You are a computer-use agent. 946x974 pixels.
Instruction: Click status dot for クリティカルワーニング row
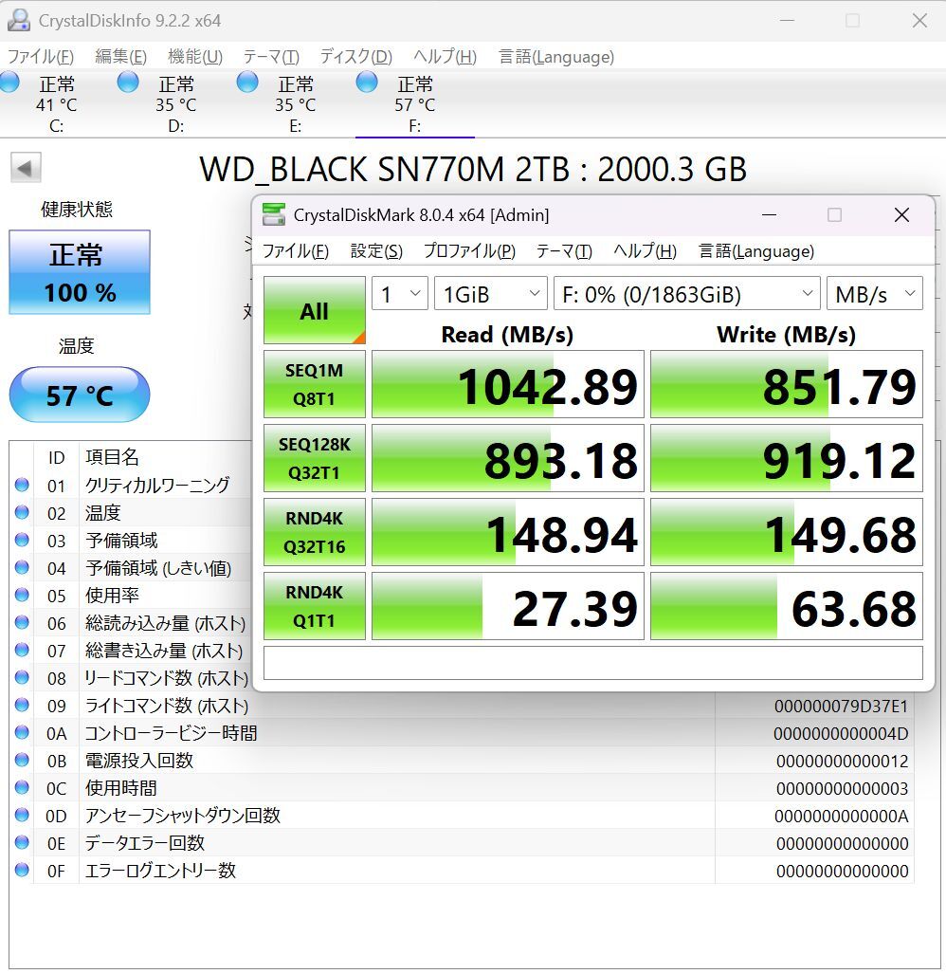tap(22, 486)
